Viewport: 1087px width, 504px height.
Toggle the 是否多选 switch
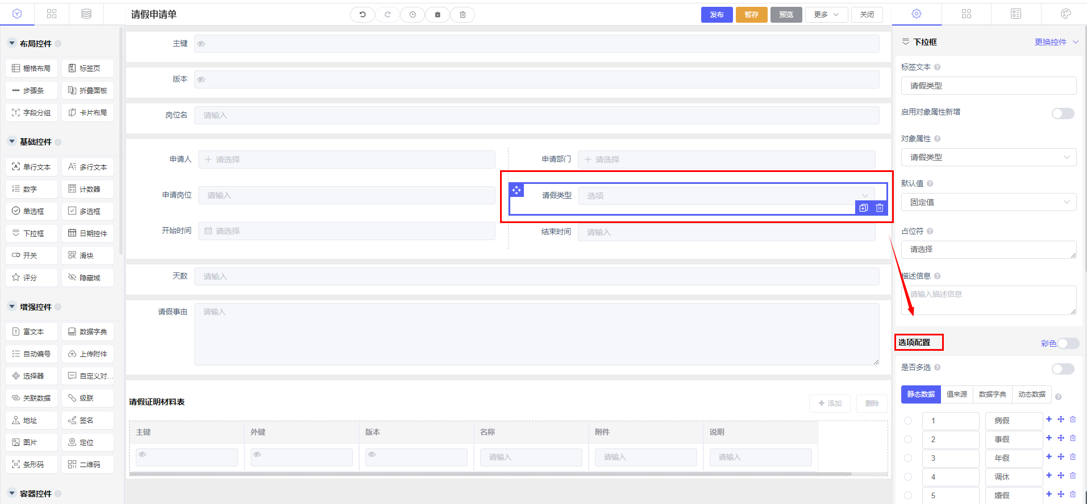click(x=1063, y=369)
